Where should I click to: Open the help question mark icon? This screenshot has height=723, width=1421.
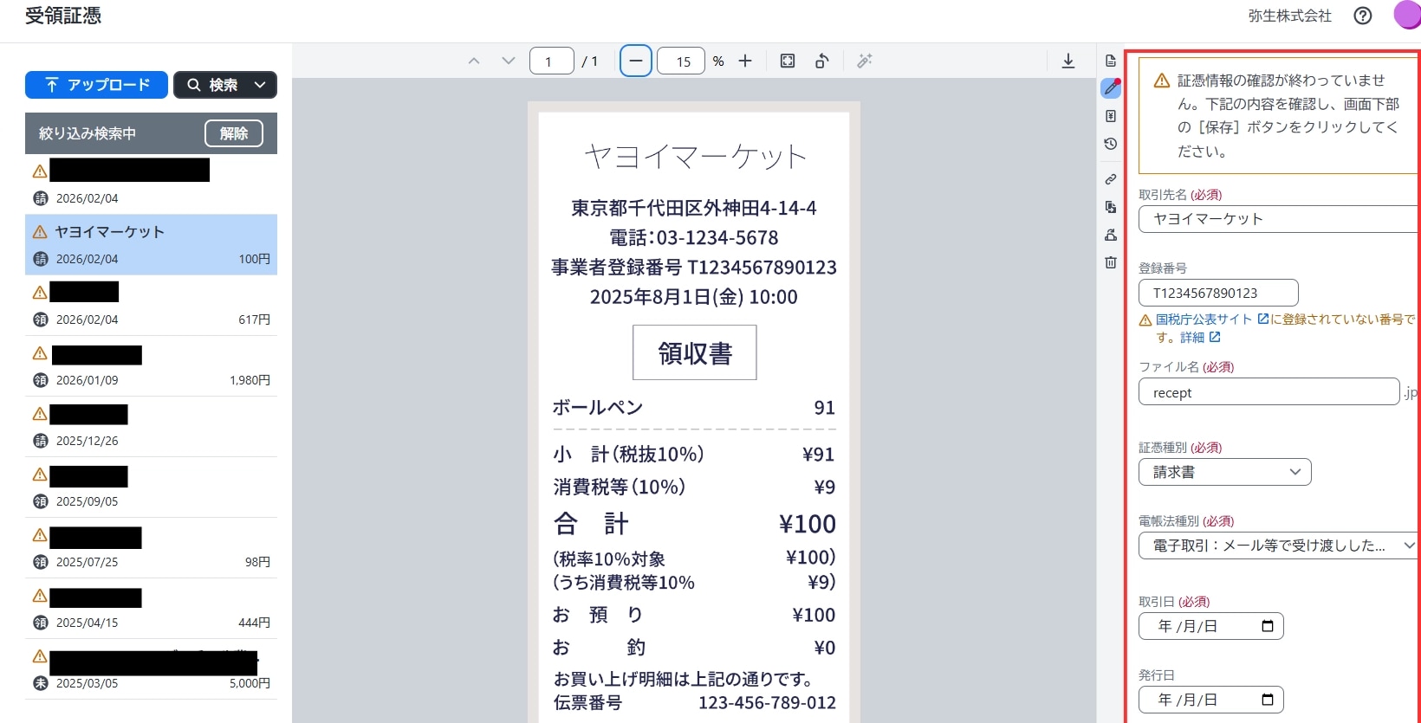coord(1363,16)
